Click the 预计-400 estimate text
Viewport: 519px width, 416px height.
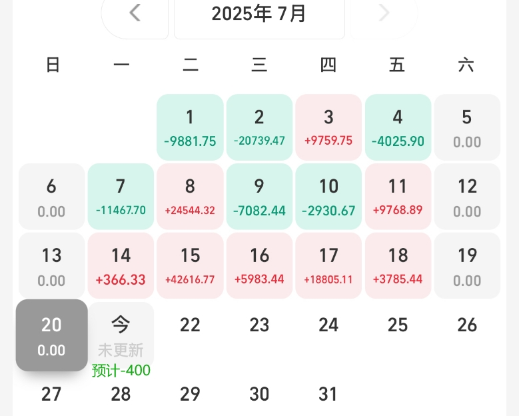(121, 370)
